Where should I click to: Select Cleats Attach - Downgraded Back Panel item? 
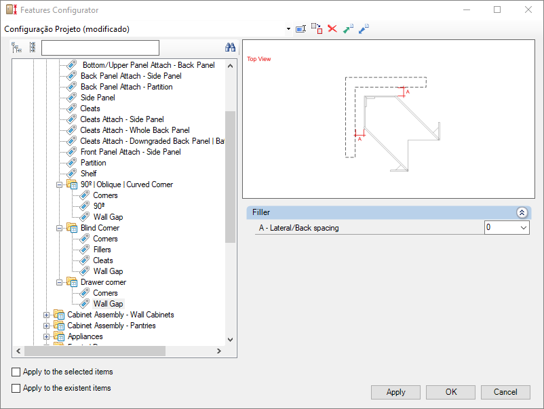tap(152, 141)
